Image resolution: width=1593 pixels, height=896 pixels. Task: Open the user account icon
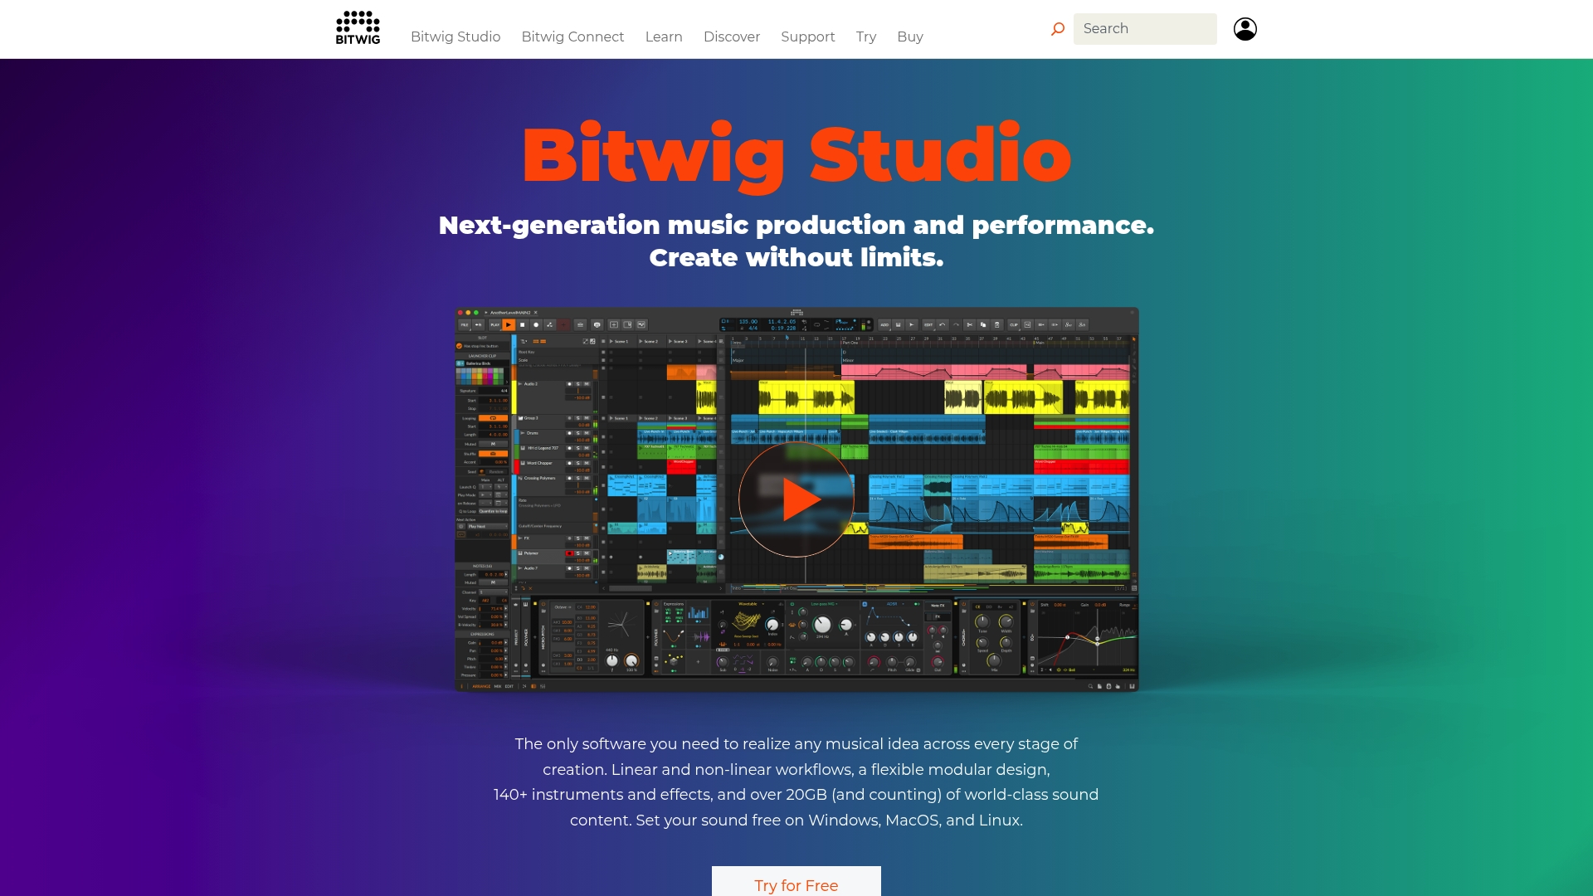[x=1245, y=29]
